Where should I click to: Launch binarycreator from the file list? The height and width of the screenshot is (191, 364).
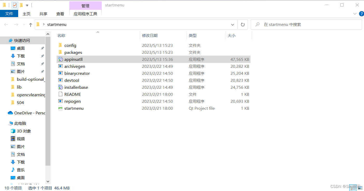[x=76, y=73]
